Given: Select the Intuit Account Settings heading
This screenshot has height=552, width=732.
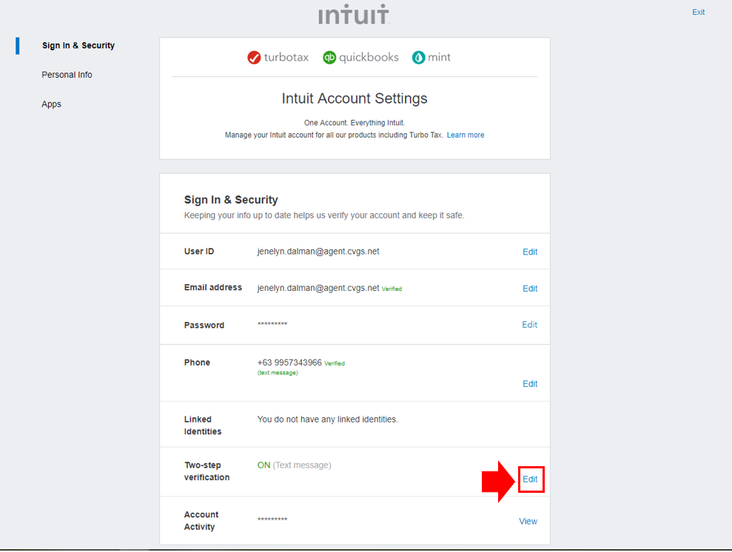Looking at the screenshot, I should pyautogui.click(x=355, y=98).
